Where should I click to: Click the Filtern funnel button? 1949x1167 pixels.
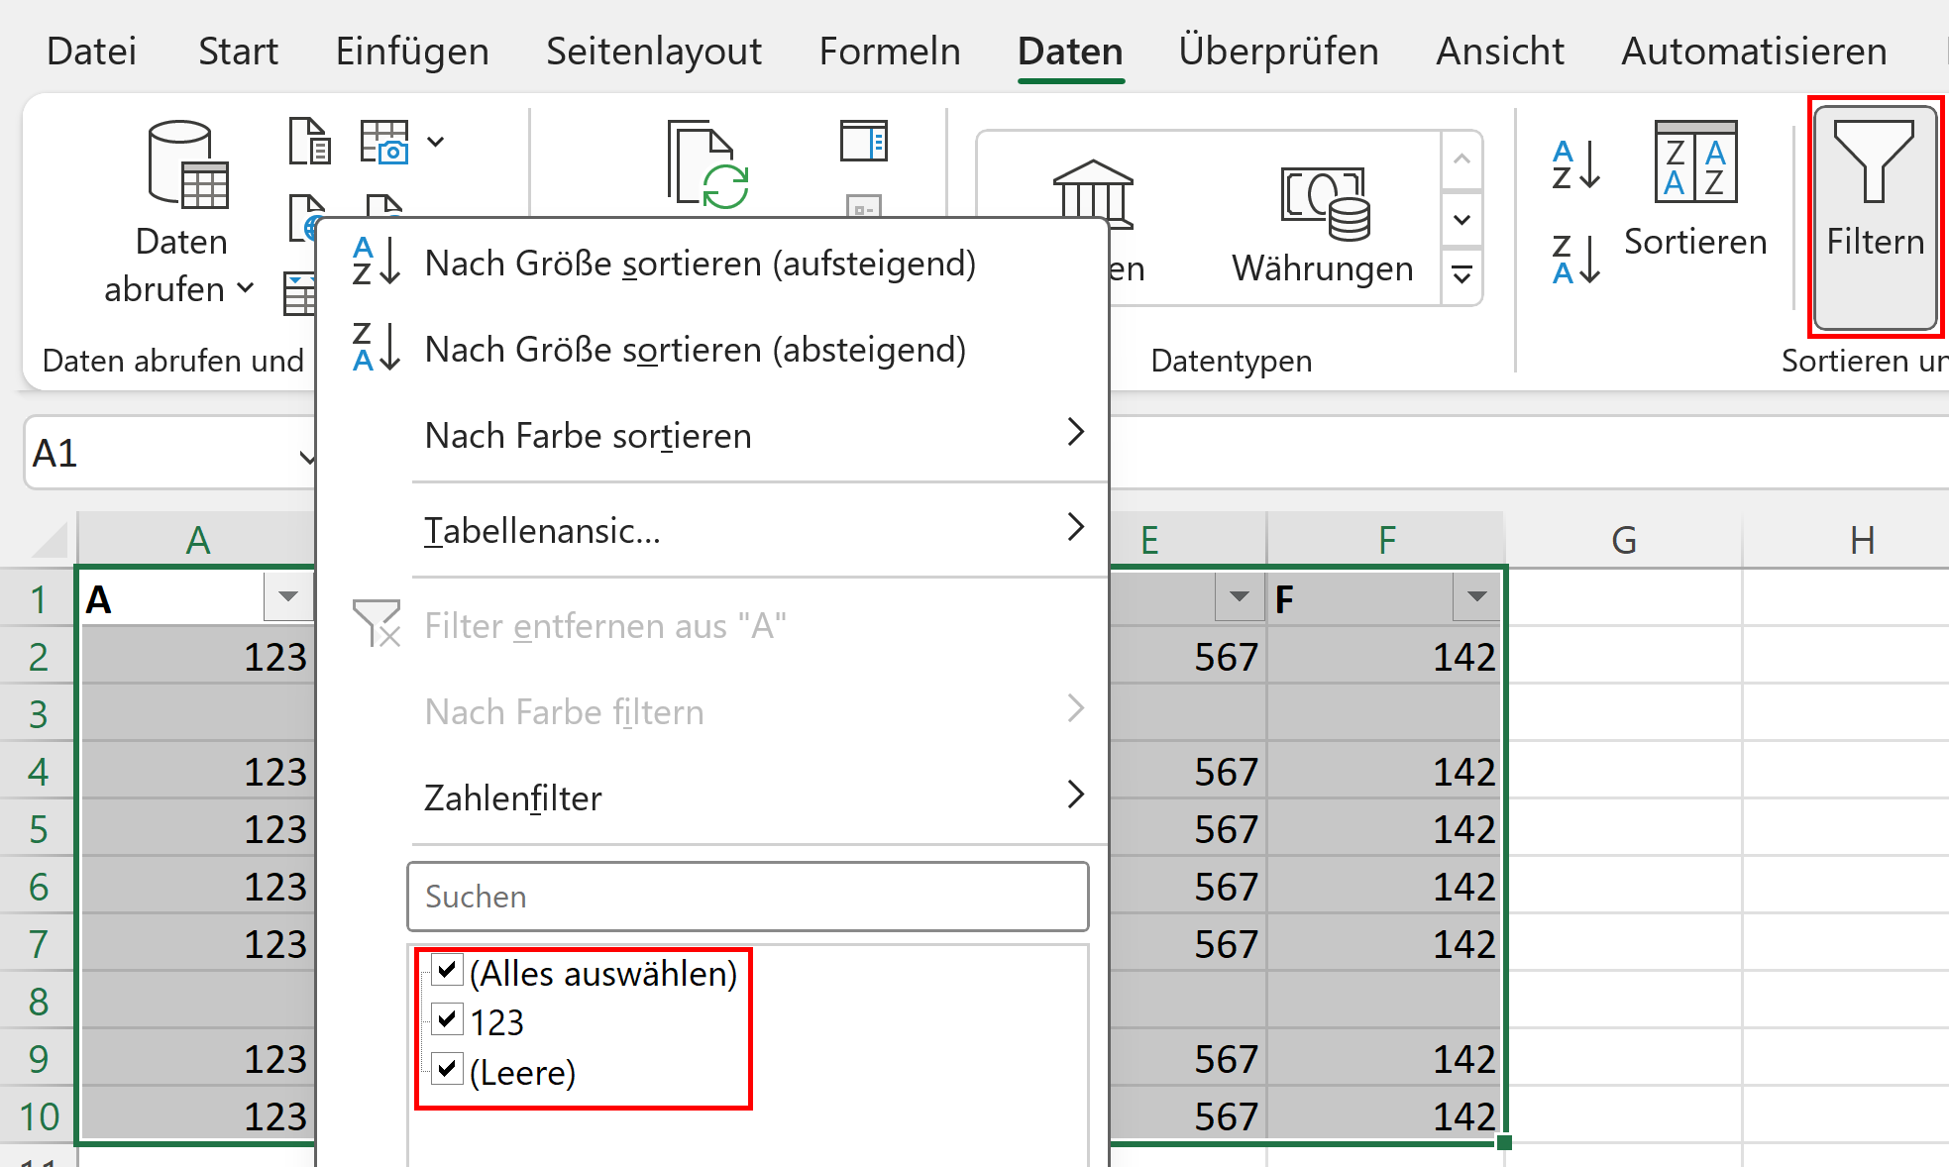click(1875, 218)
